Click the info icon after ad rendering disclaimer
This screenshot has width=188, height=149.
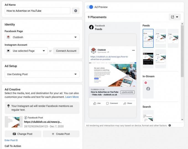(169, 125)
